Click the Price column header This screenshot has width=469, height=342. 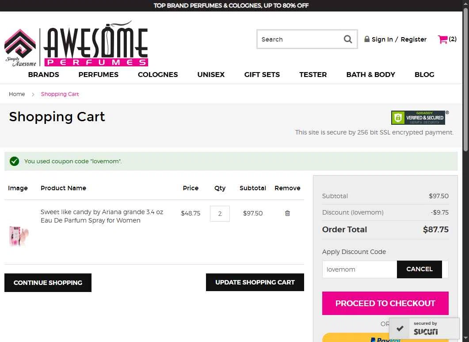point(191,188)
